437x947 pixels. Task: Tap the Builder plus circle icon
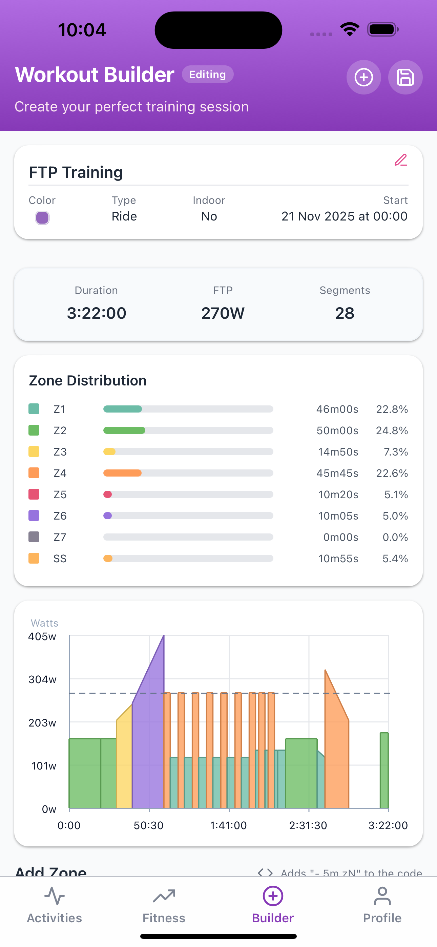coord(273,896)
